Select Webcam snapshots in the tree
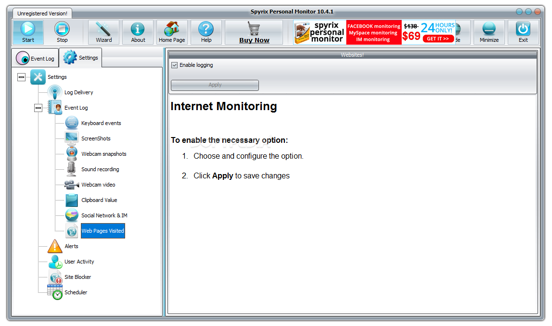The width and height of the screenshot is (552, 326). (x=103, y=154)
